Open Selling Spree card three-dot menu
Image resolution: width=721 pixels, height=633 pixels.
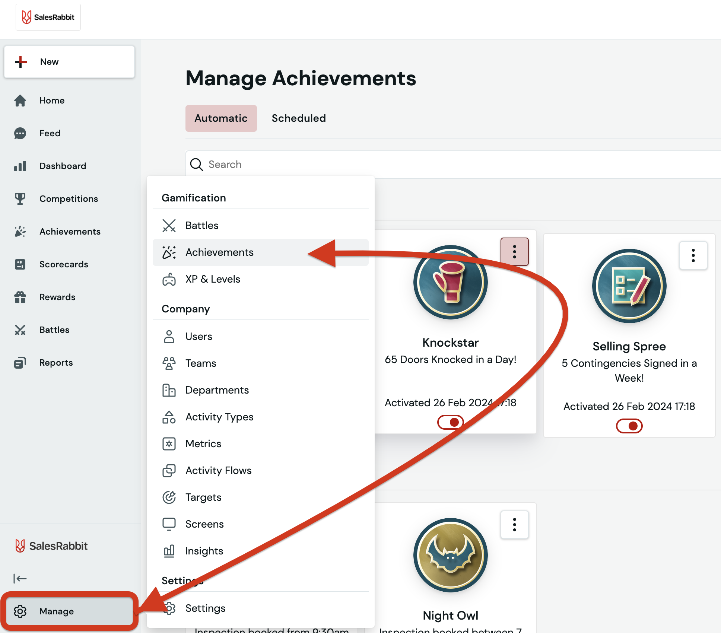693,255
